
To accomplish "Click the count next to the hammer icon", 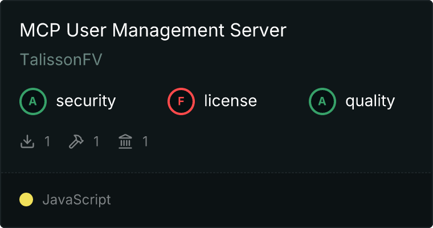I will click(x=96, y=141).
